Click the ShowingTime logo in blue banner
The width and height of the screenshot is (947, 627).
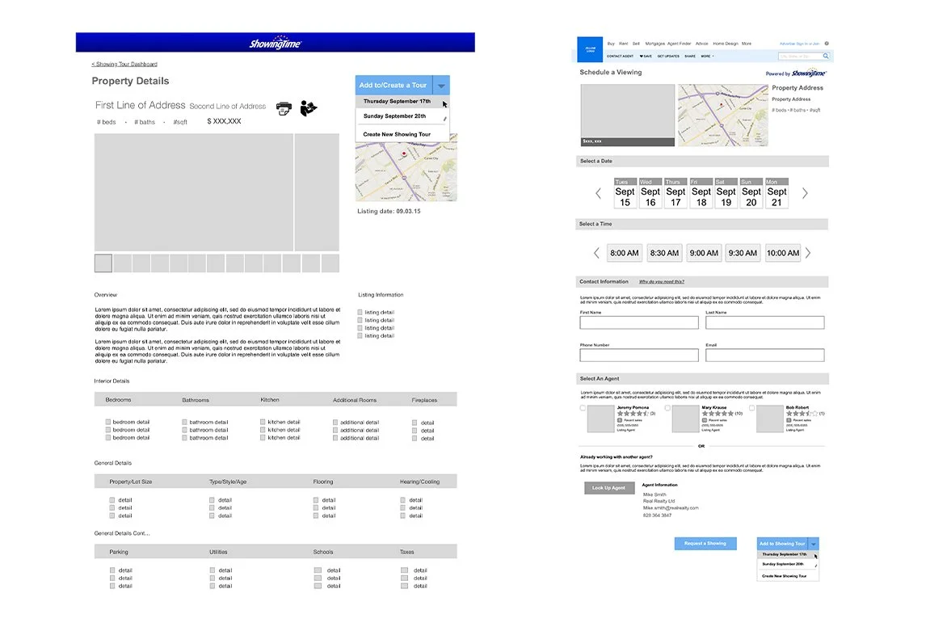click(x=276, y=44)
